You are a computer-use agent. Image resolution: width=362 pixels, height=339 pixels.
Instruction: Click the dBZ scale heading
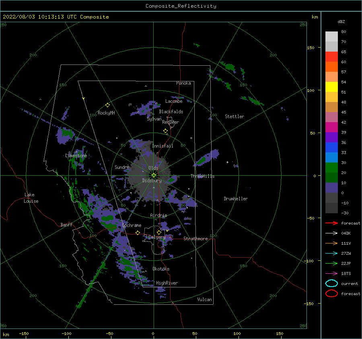(341, 21)
